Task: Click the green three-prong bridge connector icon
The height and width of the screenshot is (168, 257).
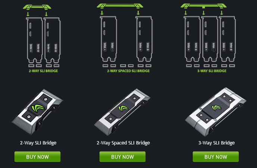Action: (x=204, y=6)
